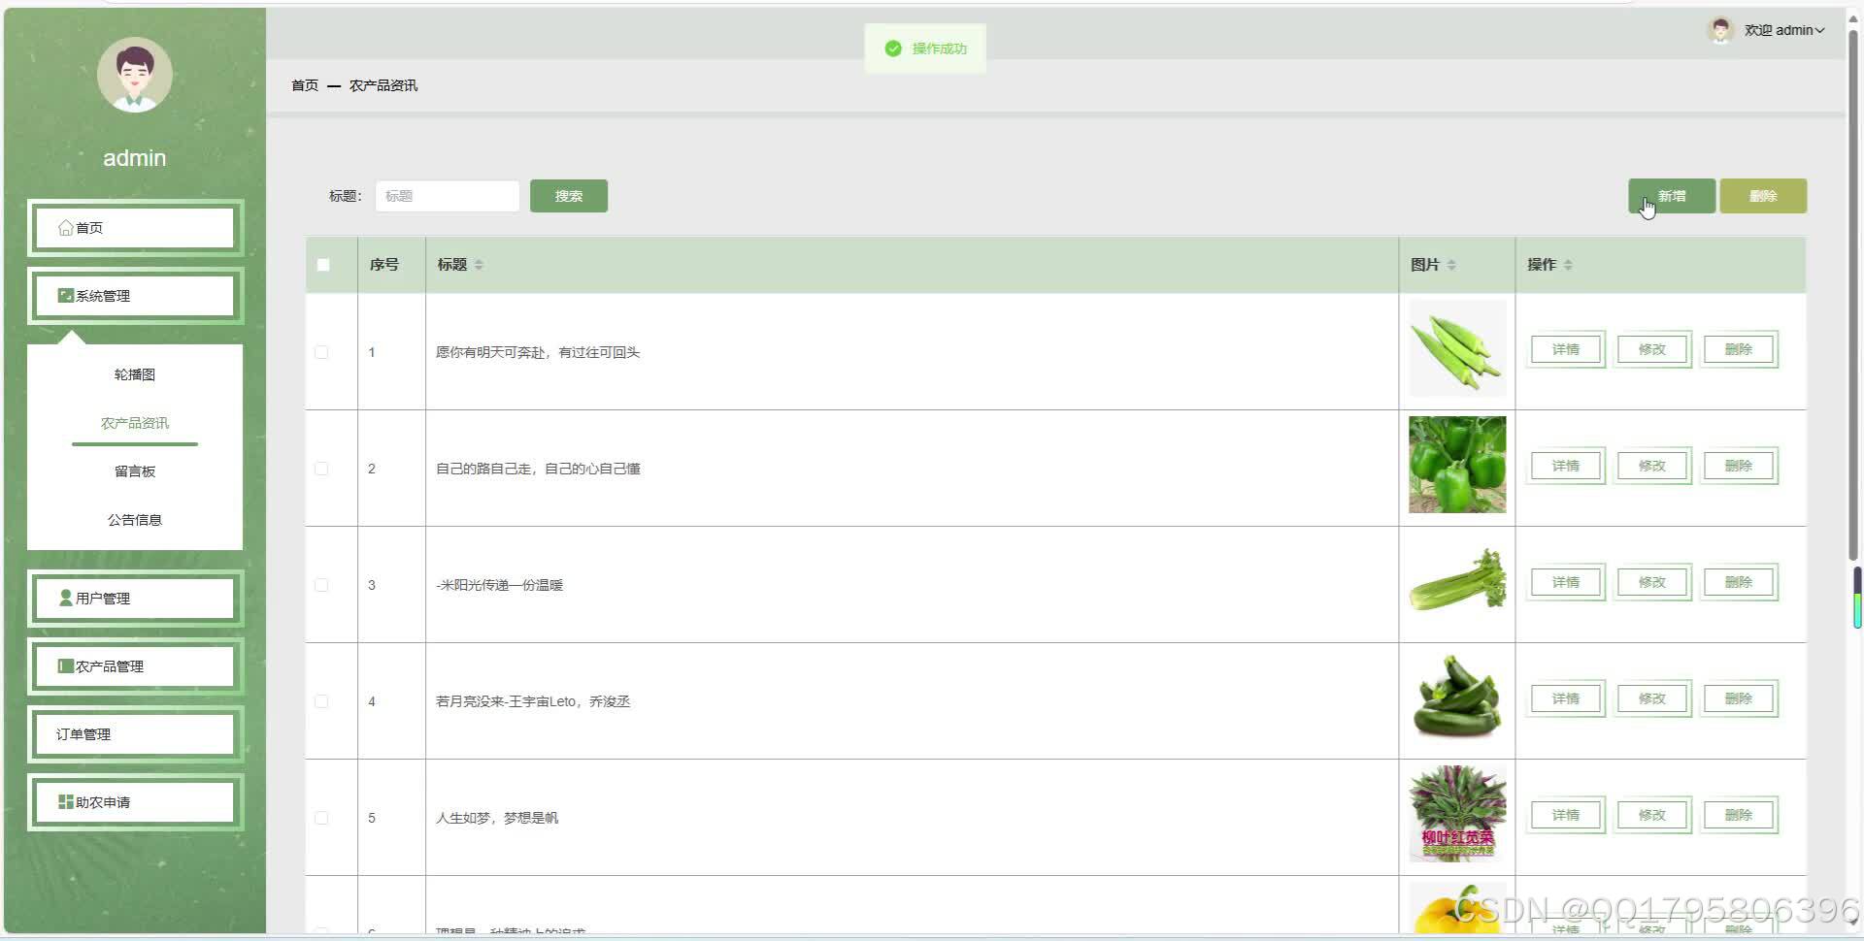
Task: Check the checkbox for row 4
Action: pyautogui.click(x=321, y=701)
